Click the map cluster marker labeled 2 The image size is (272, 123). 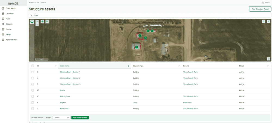pos(137,47)
